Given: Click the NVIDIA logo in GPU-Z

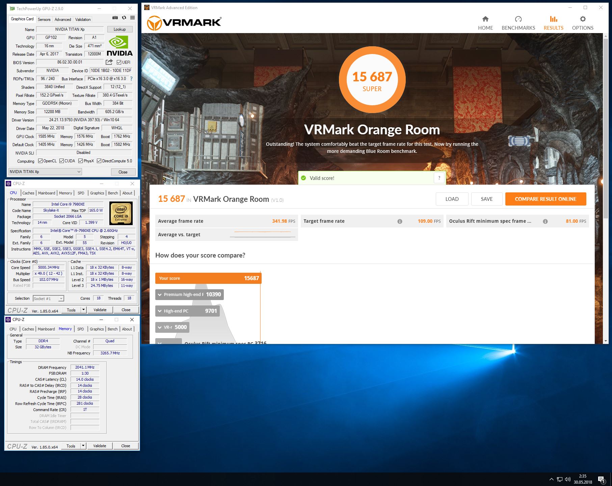Looking at the screenshot, I should (x=119, y=46).
